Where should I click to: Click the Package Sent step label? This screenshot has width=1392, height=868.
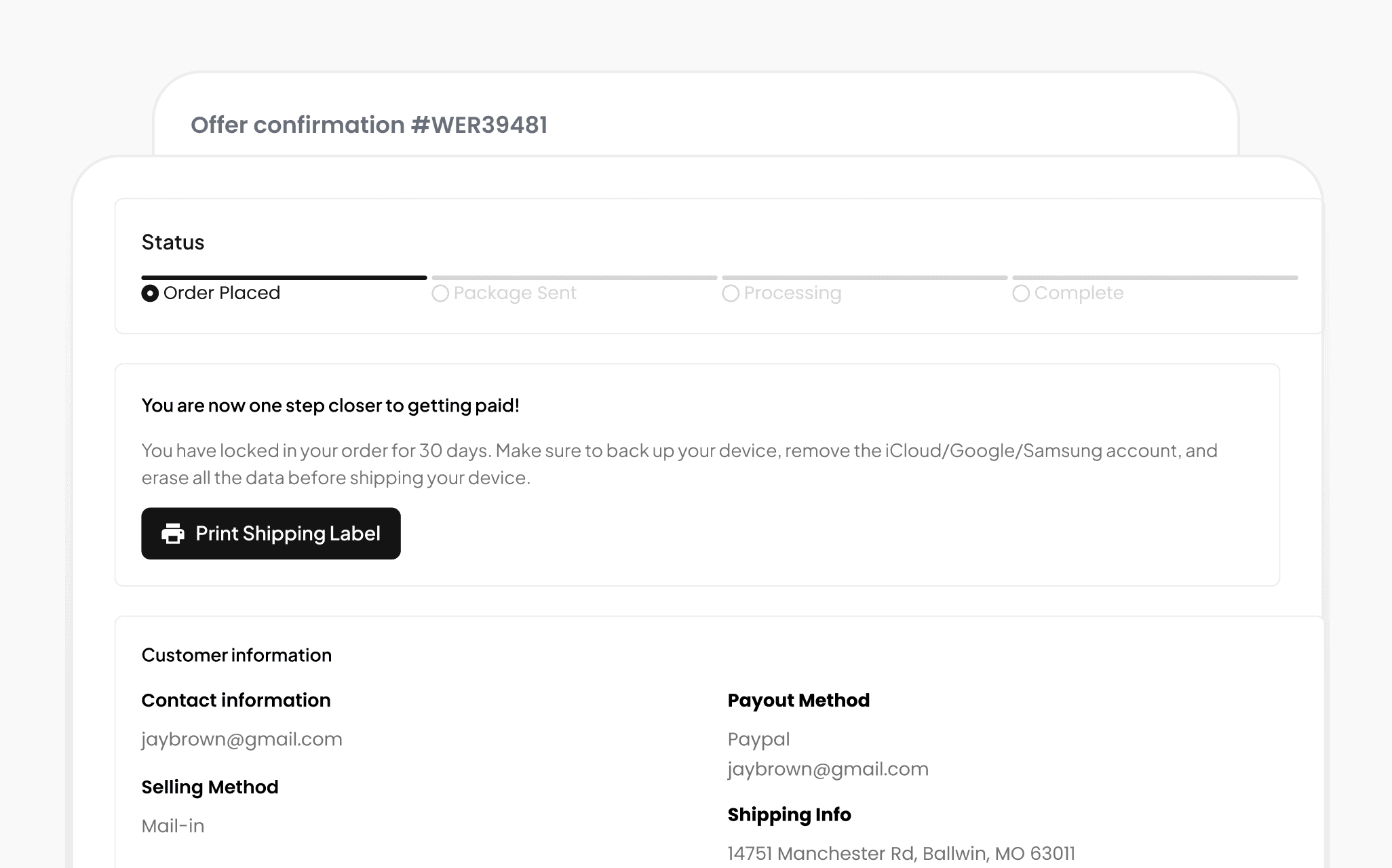[x=515, y=293]
